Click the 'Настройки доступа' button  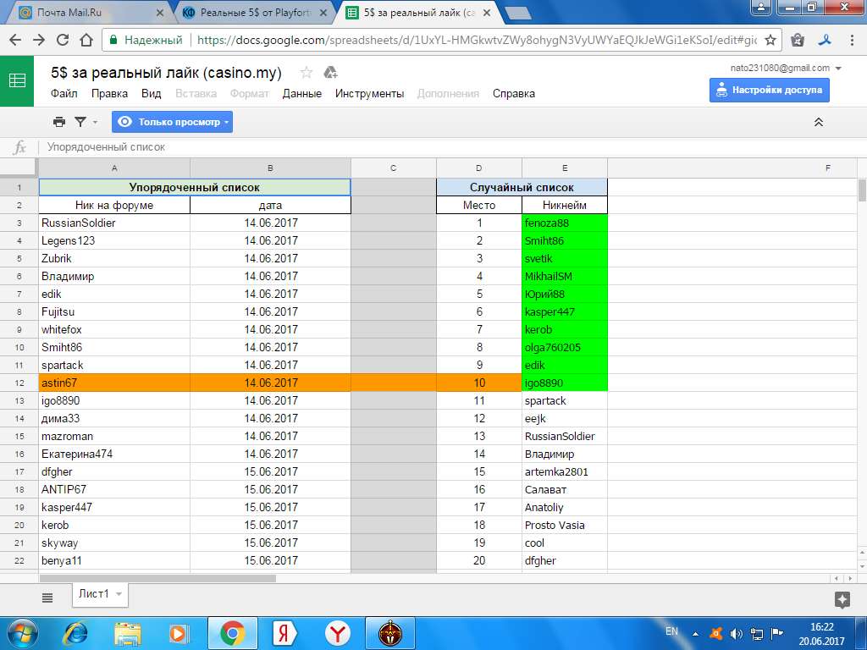point(769,90)
